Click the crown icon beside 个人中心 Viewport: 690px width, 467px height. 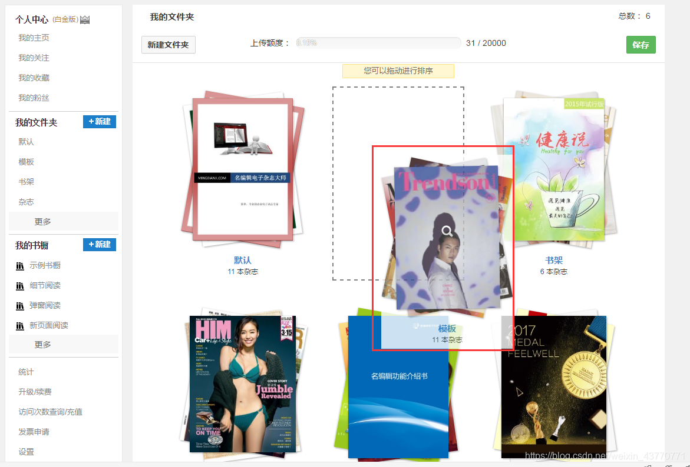point(85,20)
